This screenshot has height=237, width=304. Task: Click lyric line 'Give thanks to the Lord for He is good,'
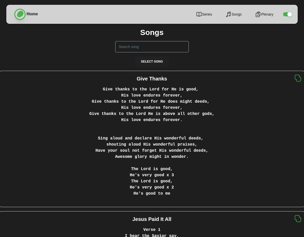click(x=150, y=89)
